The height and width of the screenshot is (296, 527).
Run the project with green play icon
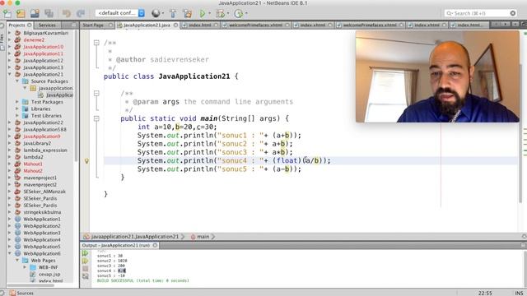pyautogui.click(x=203, y=13)
